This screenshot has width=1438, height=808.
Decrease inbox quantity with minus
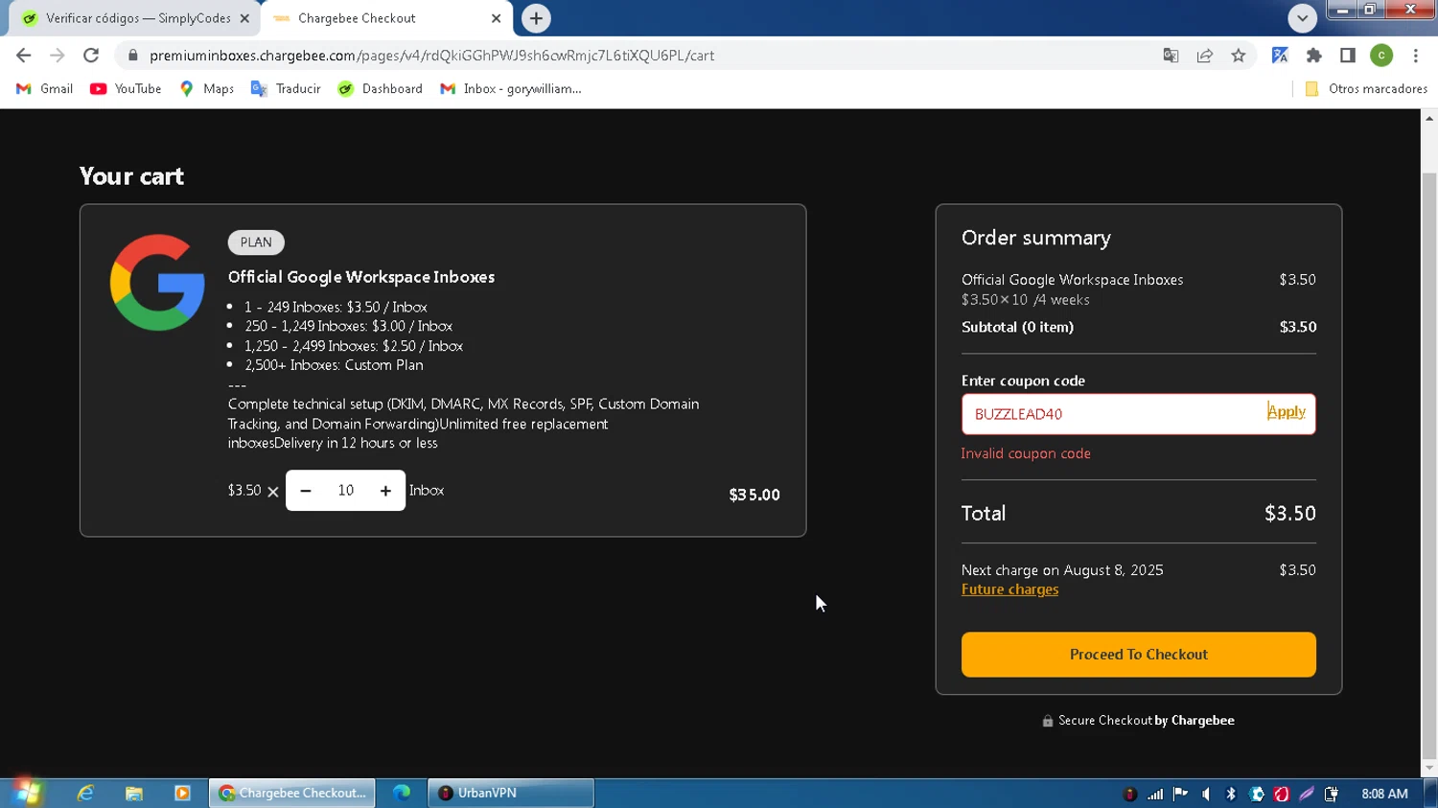(305, 491)
